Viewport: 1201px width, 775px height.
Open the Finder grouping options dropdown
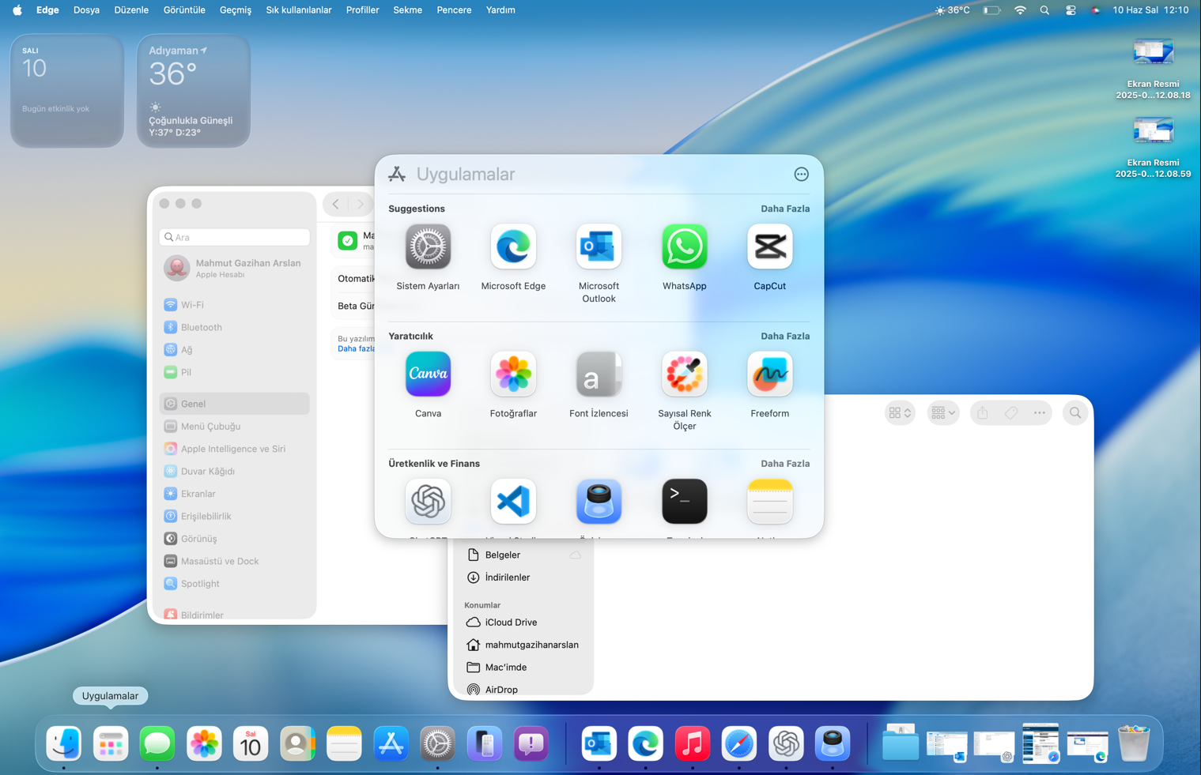(x=943, y=412)
